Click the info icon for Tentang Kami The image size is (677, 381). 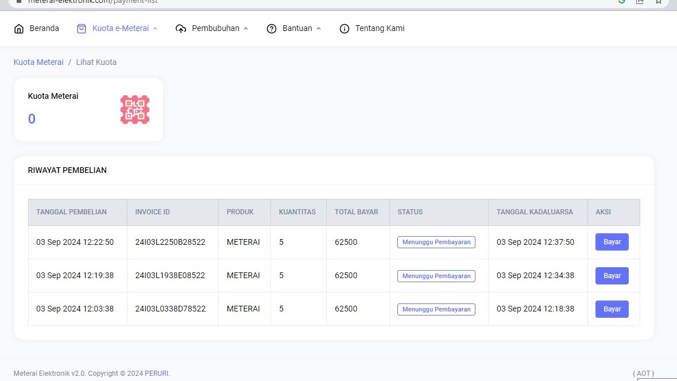click(345, 29)
